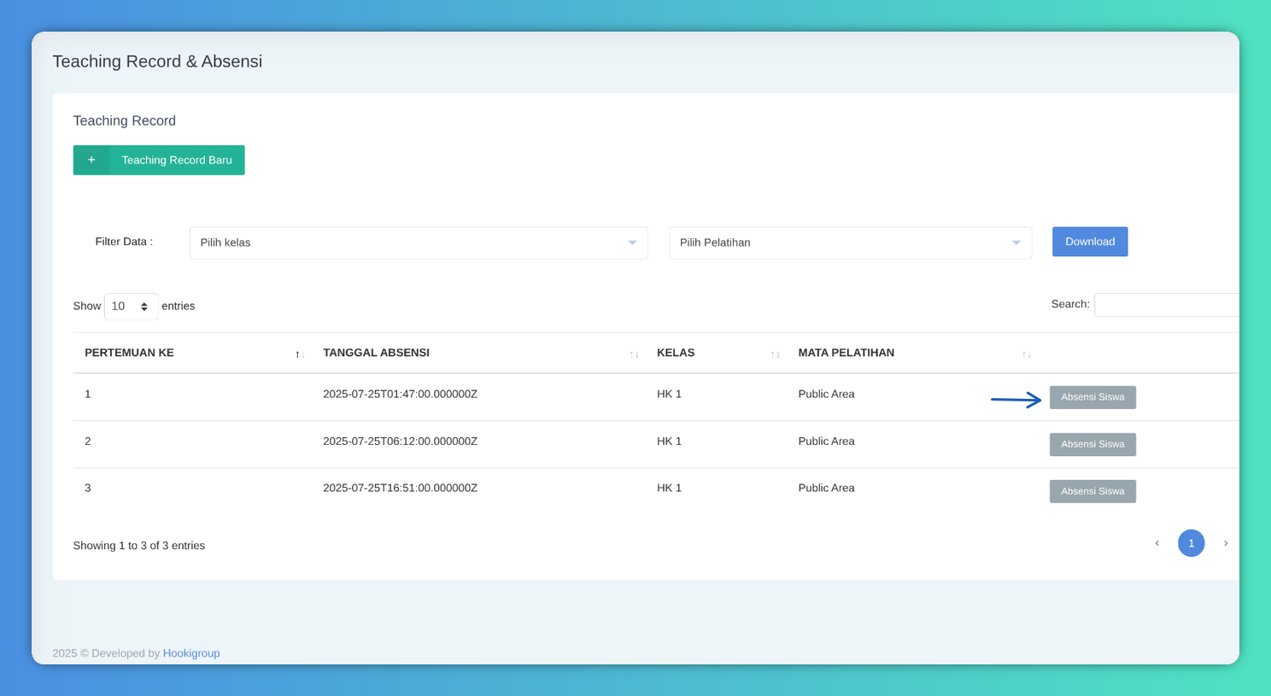Open Absensi Siswa for pertemuan 2

point(1092,444)
